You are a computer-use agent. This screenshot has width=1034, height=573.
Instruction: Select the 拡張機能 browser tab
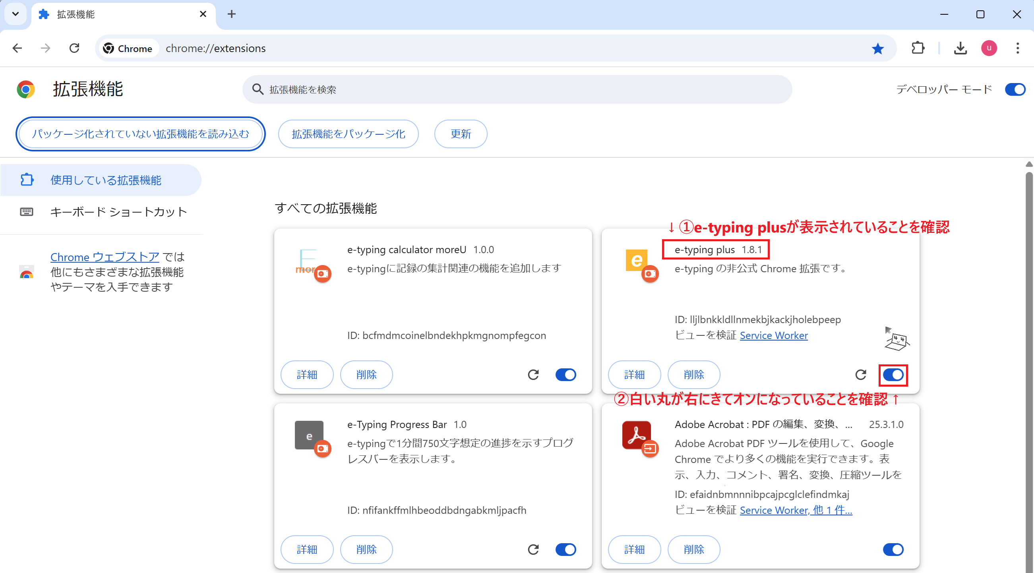point(123,14)
